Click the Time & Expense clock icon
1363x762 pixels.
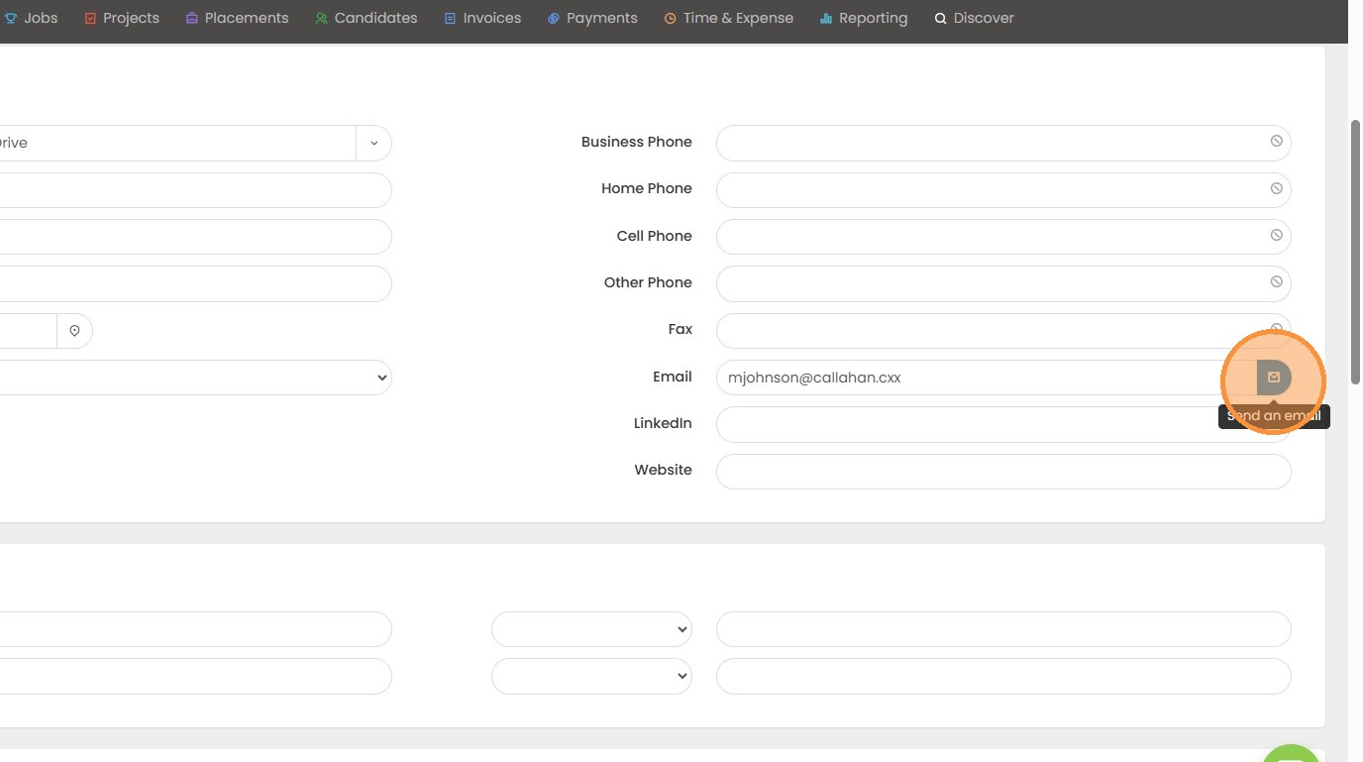[x=670, y=19]
